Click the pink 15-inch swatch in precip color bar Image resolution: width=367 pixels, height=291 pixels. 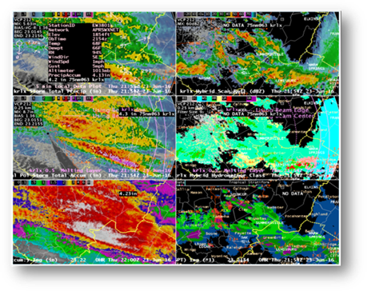point(89,14)
